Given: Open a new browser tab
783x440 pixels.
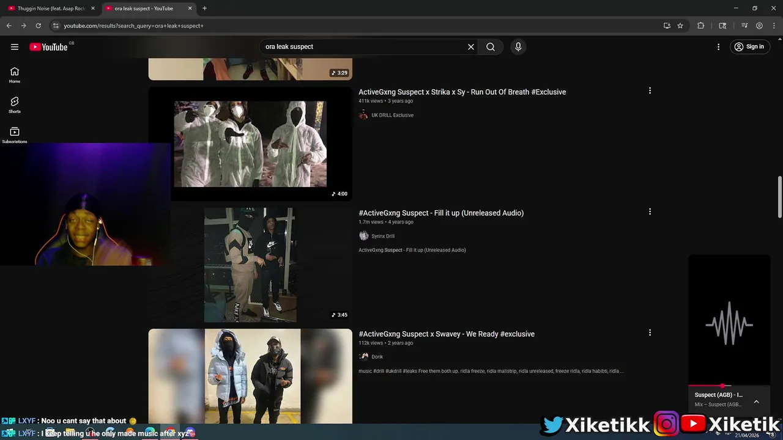Looking at the screenshot, I should pos(204,9).
